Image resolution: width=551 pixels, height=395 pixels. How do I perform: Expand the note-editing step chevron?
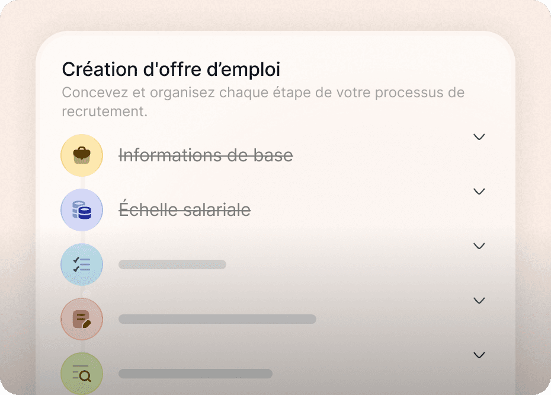pos(479,300)
